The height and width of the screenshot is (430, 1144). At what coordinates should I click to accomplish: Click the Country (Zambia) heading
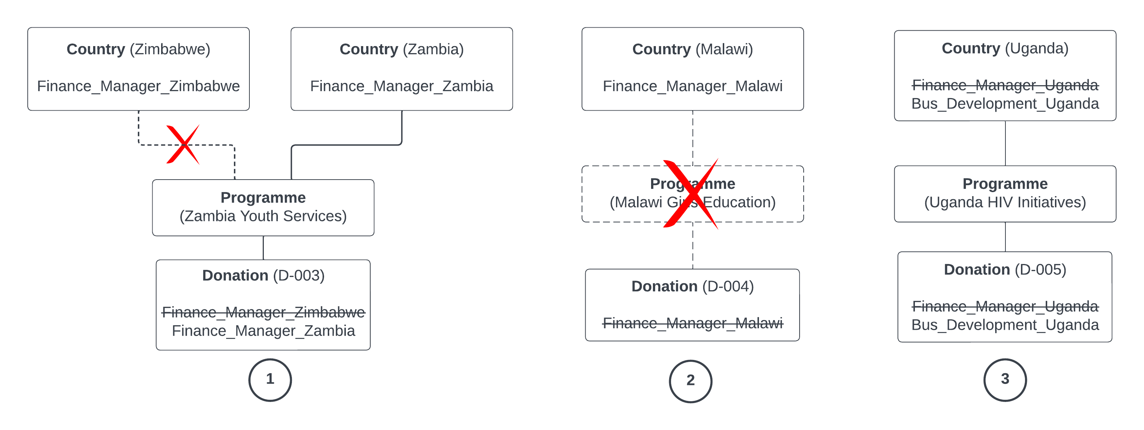pos(401,49)
